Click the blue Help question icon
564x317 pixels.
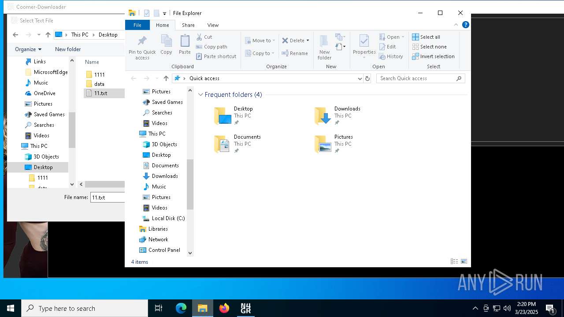(465, 25)
